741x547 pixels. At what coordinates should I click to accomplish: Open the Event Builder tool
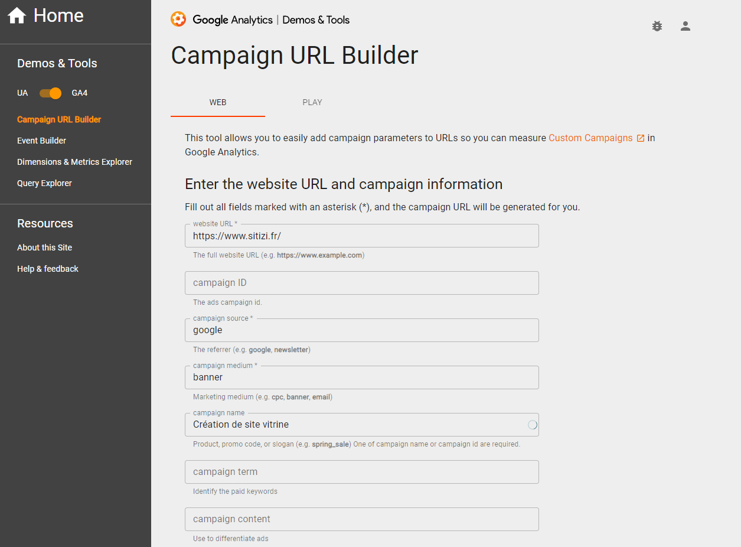41,141
